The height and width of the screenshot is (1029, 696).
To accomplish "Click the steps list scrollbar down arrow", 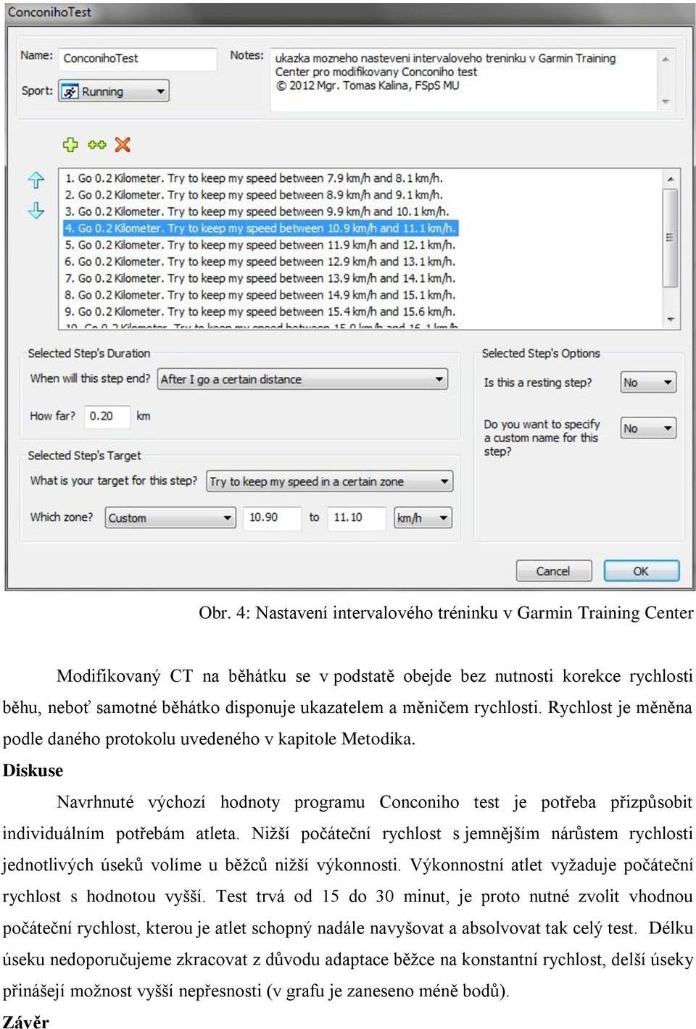I will coord(671,320).
